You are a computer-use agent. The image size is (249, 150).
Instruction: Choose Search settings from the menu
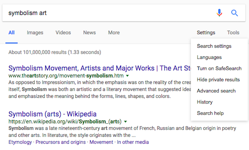point(214,46)
